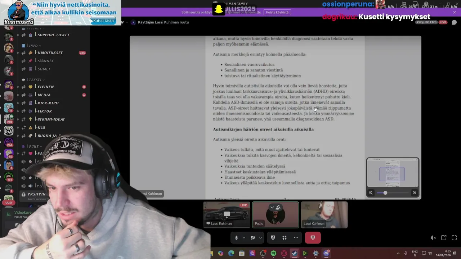The height and width of the screenshot is (259, 461).
Task: Click the 720p 30 FPS LIVE quality badge
Action: (x=431, y=22)
